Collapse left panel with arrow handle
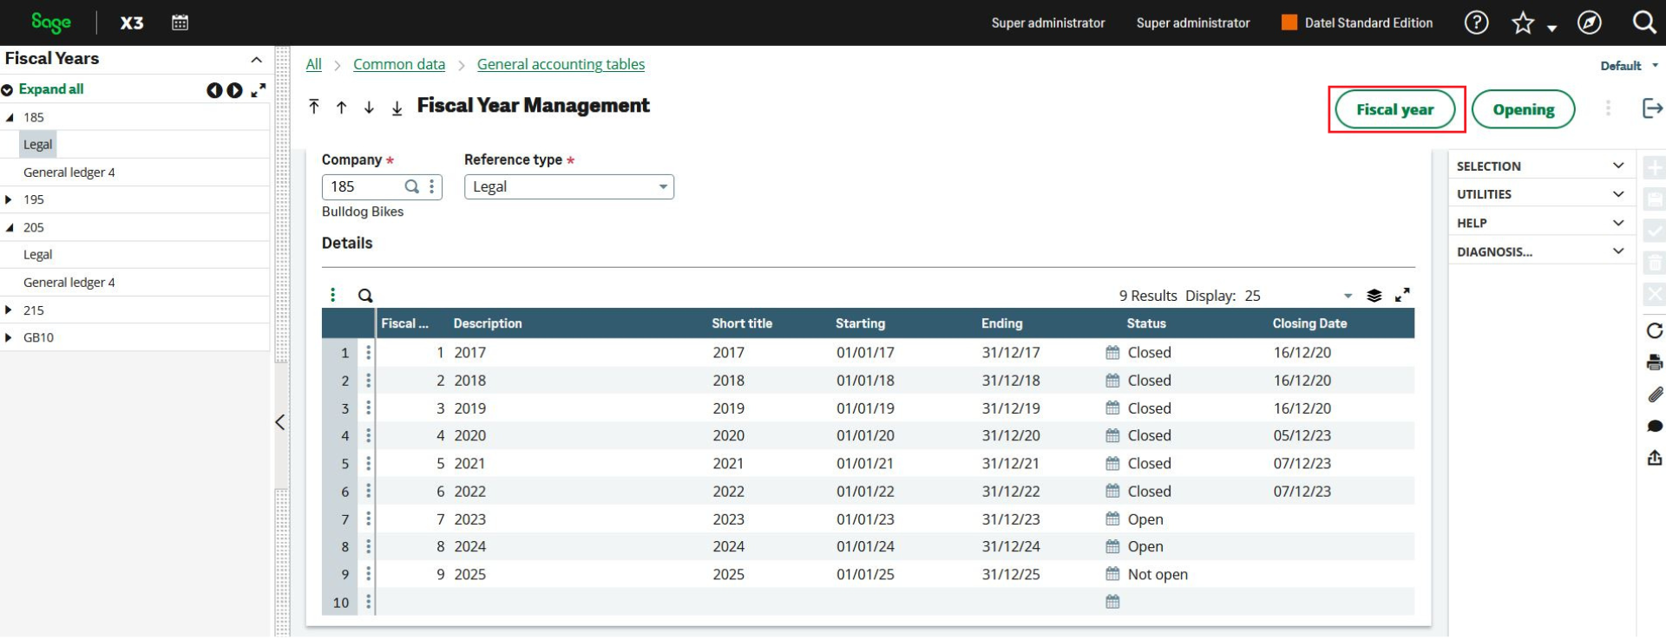 click(279, 422)
